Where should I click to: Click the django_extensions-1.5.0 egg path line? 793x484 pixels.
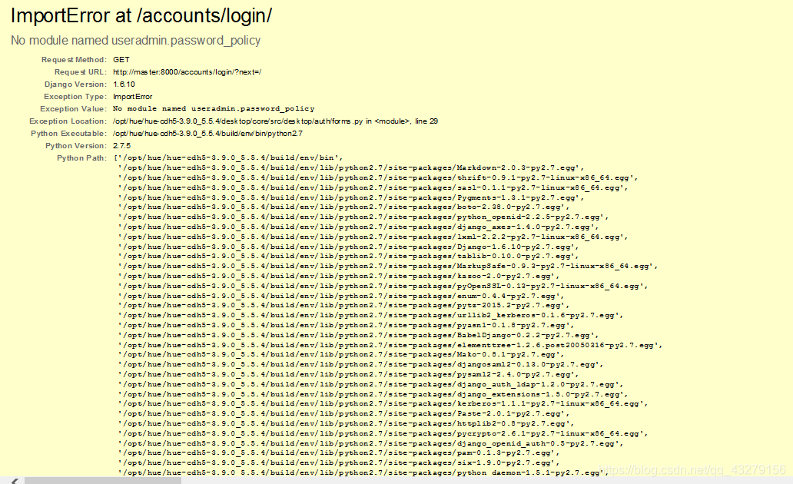[373, 394]
